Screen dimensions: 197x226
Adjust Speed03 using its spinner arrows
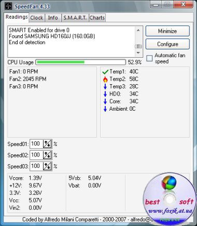47,166
